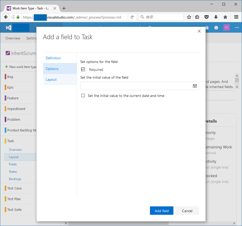Open the Firefox hamburger menu
242x226 pixels.
point(236,17)
